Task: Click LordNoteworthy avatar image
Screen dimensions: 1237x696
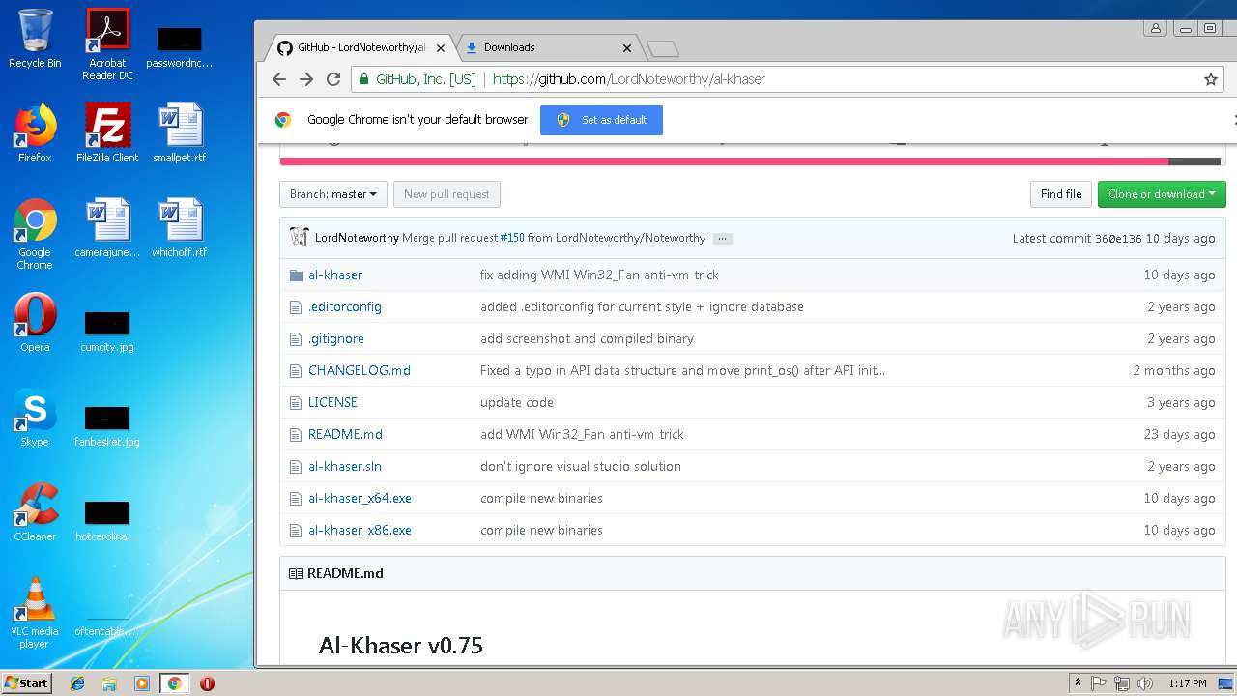Action: pos(300,238)
